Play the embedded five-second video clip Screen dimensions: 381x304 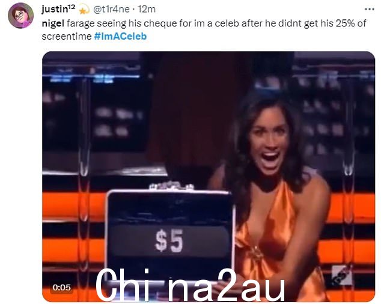(x=209, y=177)
